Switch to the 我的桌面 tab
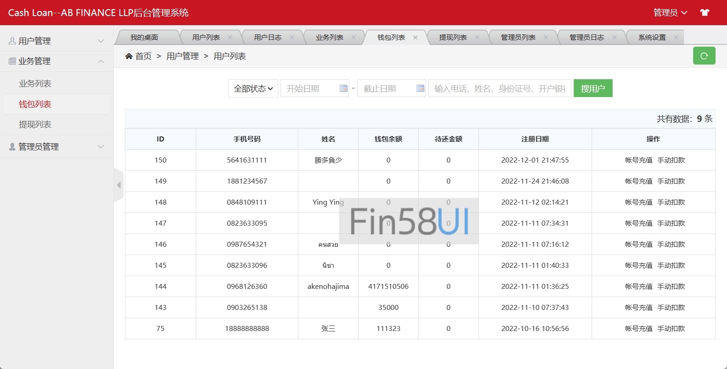 [144, 38]
